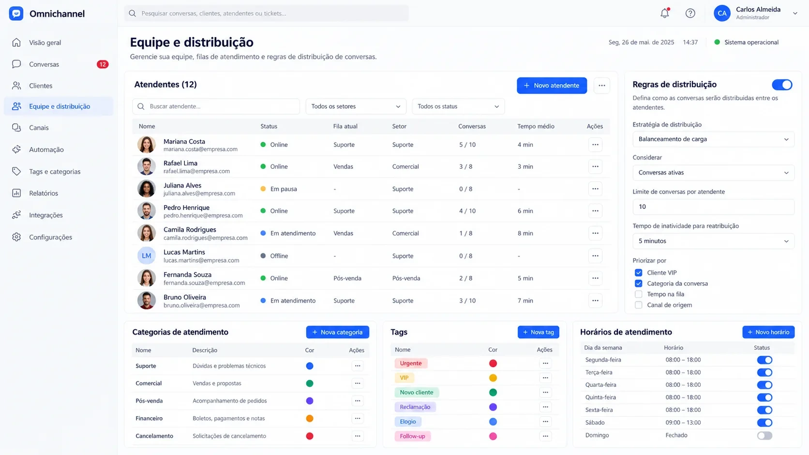This screenshot has width=809, height=455.
Task: Click the Configurações gear icon
Action: coord(16,237)
